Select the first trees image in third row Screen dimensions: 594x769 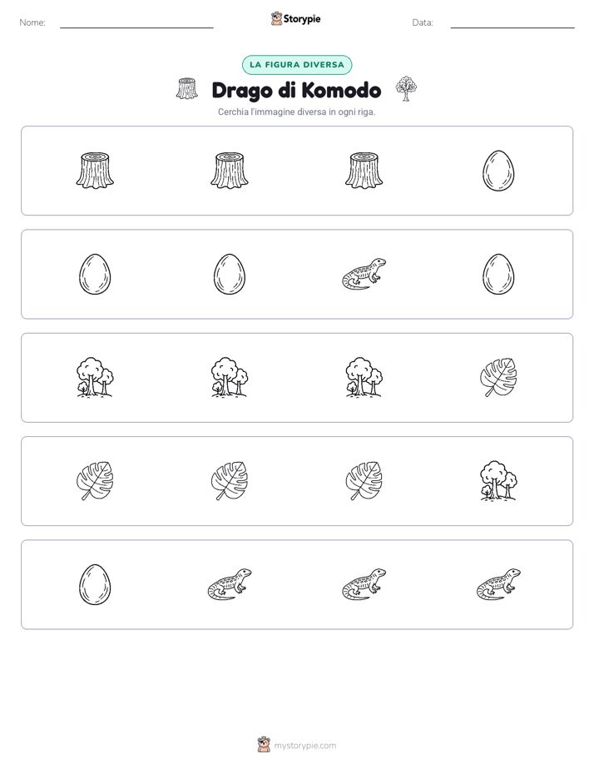tap(95, 377)
